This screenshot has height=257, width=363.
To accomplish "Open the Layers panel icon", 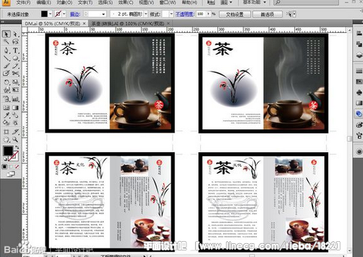I will (x=359, y=55).
